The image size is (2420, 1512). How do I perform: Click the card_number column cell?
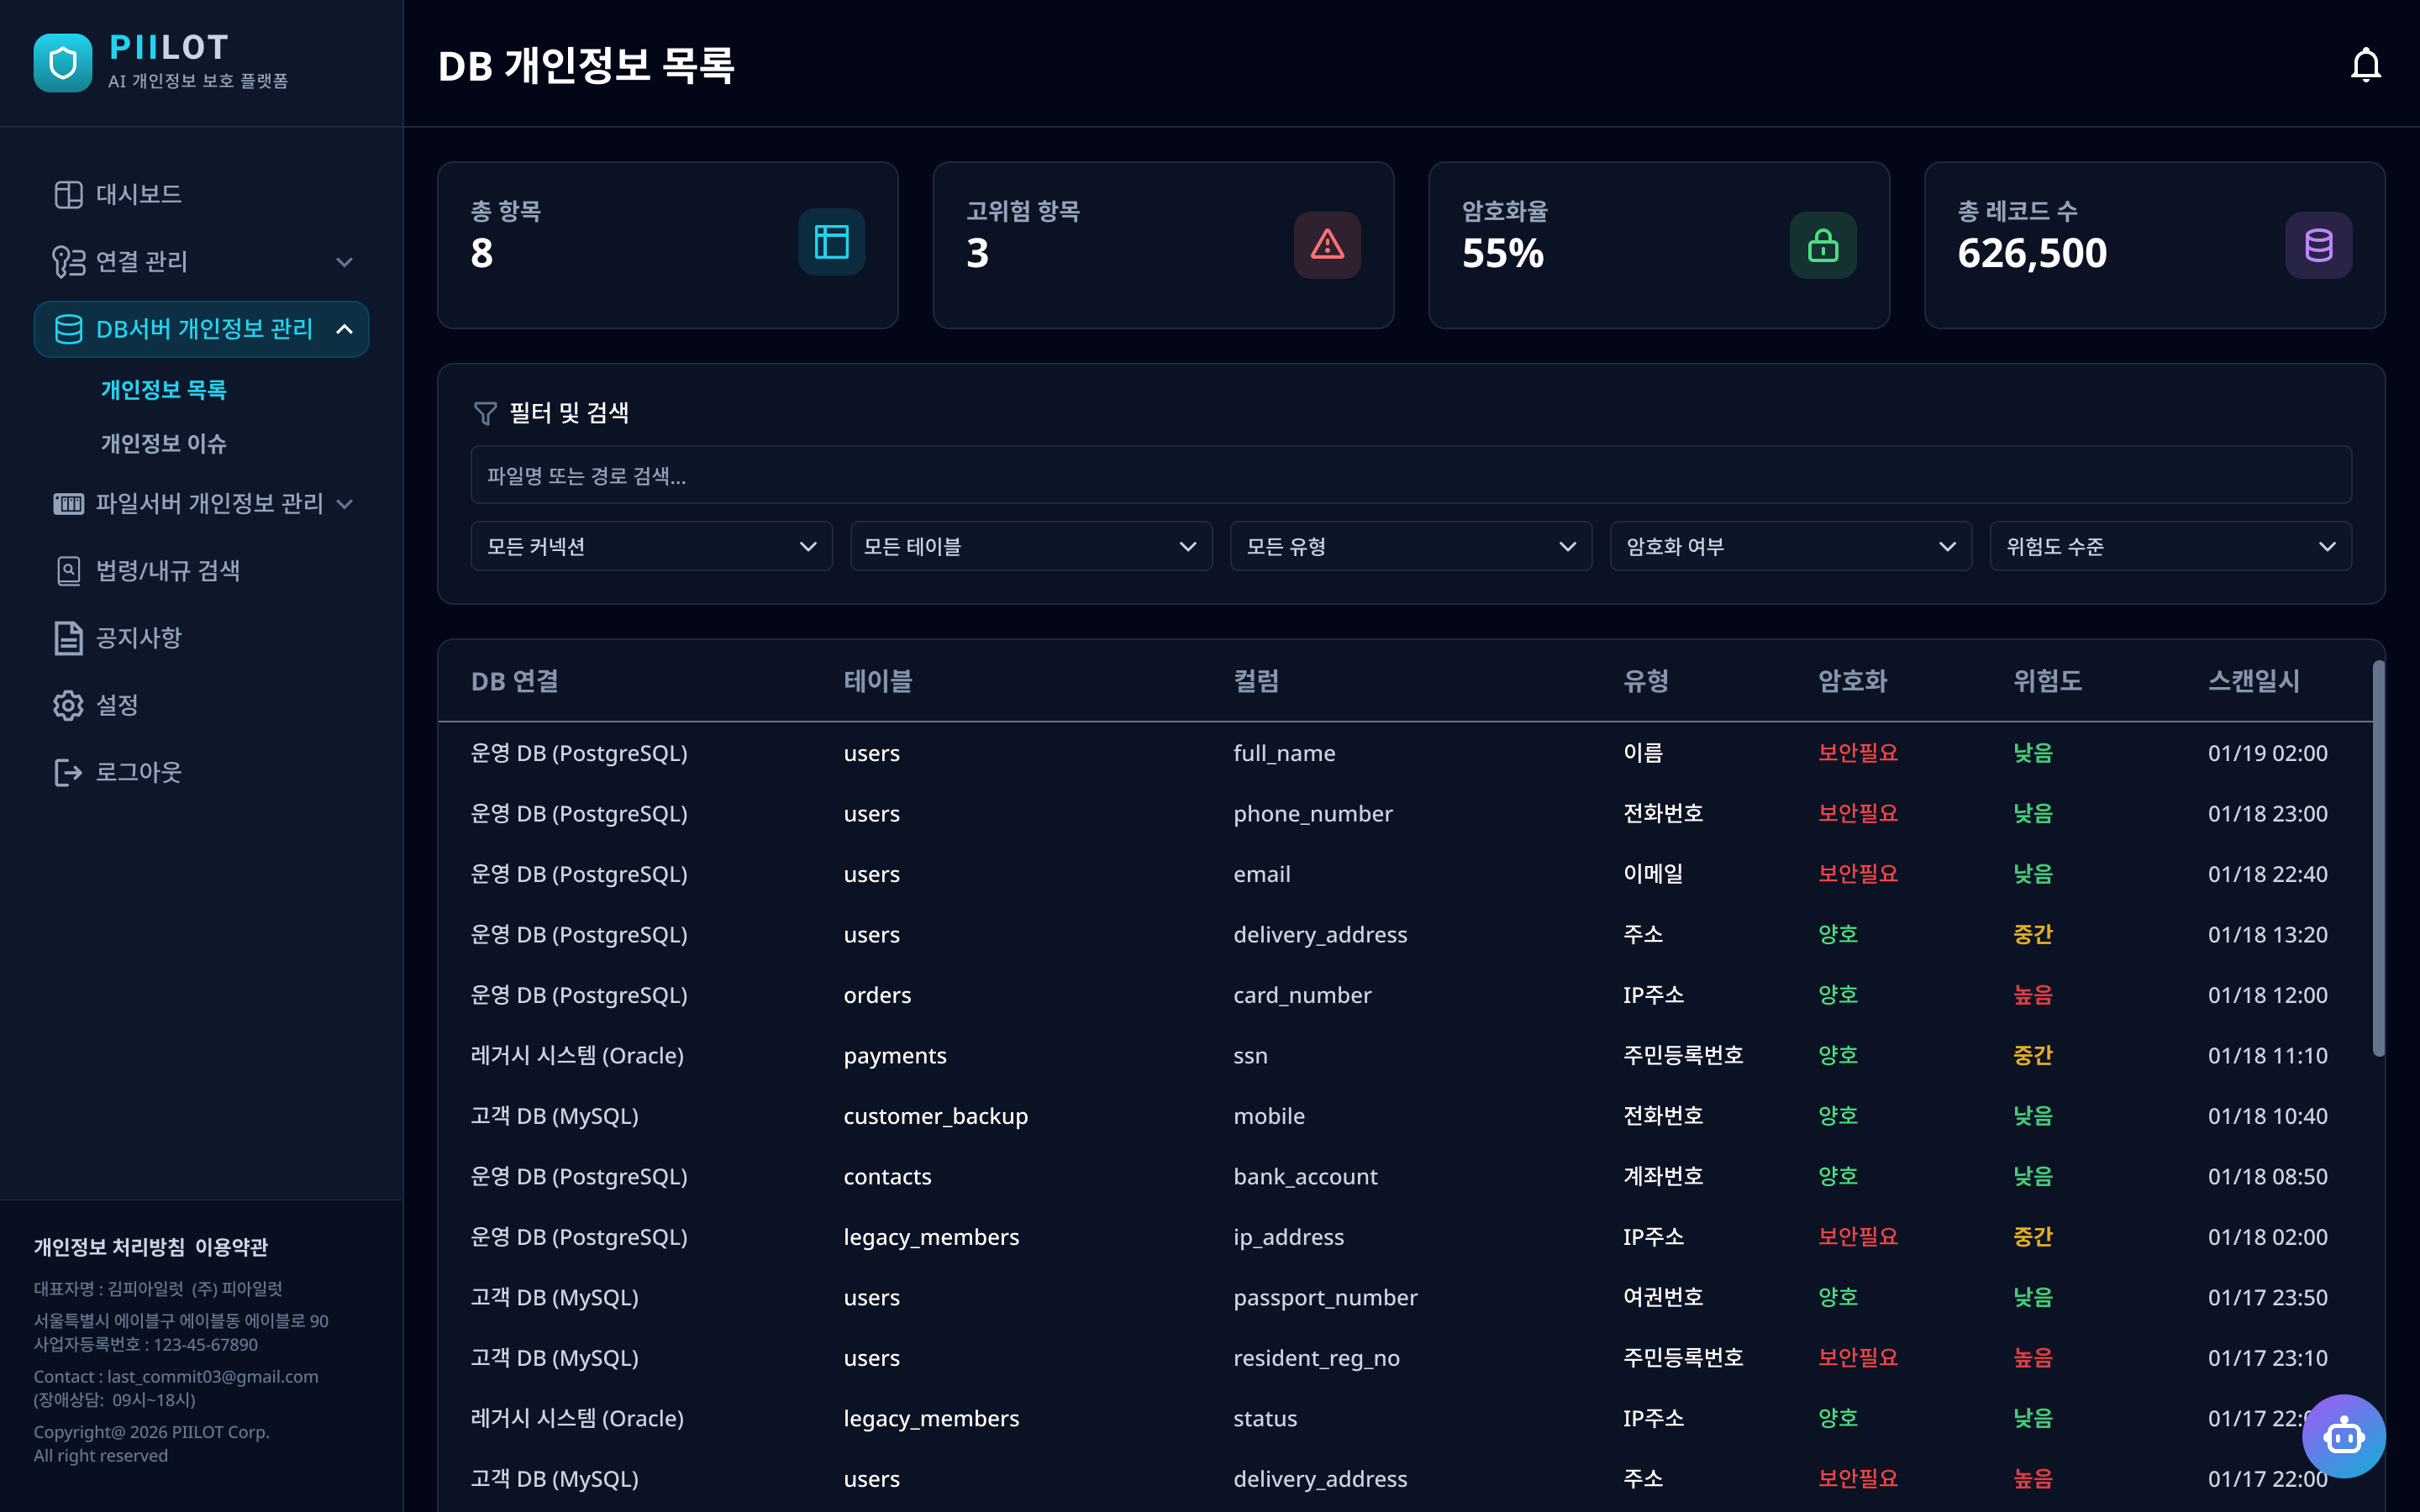[x=1302, y=995]
